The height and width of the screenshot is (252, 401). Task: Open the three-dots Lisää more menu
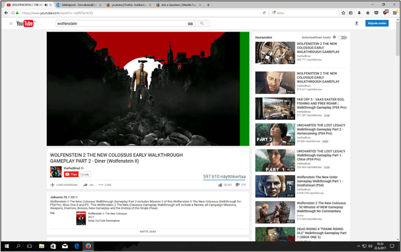105,185
